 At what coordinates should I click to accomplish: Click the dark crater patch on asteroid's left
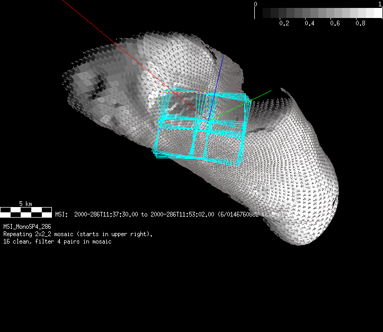click(x=97, y=84)
